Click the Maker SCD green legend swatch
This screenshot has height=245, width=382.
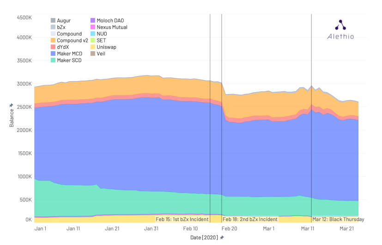[x=53, y=60]
